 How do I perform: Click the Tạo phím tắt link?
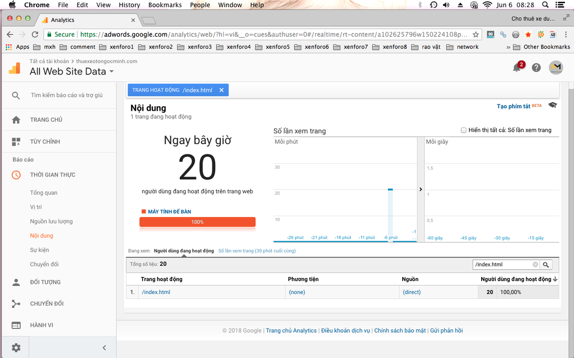514,106
